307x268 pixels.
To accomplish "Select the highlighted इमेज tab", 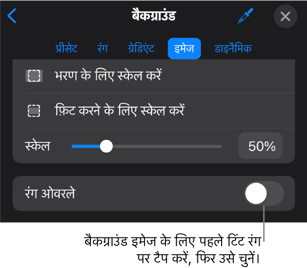I will coord(184,48).
